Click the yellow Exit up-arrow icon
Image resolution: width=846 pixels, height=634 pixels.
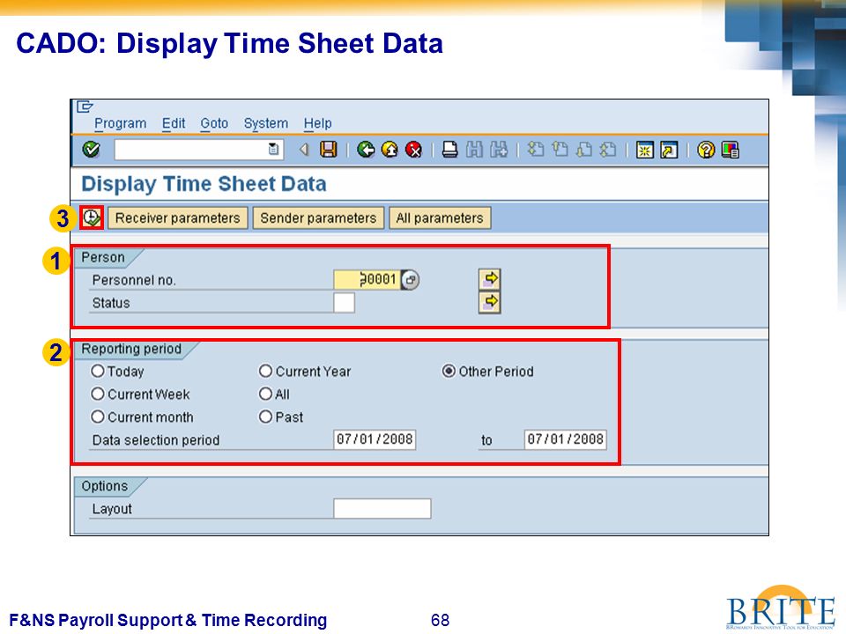point(390,150)
